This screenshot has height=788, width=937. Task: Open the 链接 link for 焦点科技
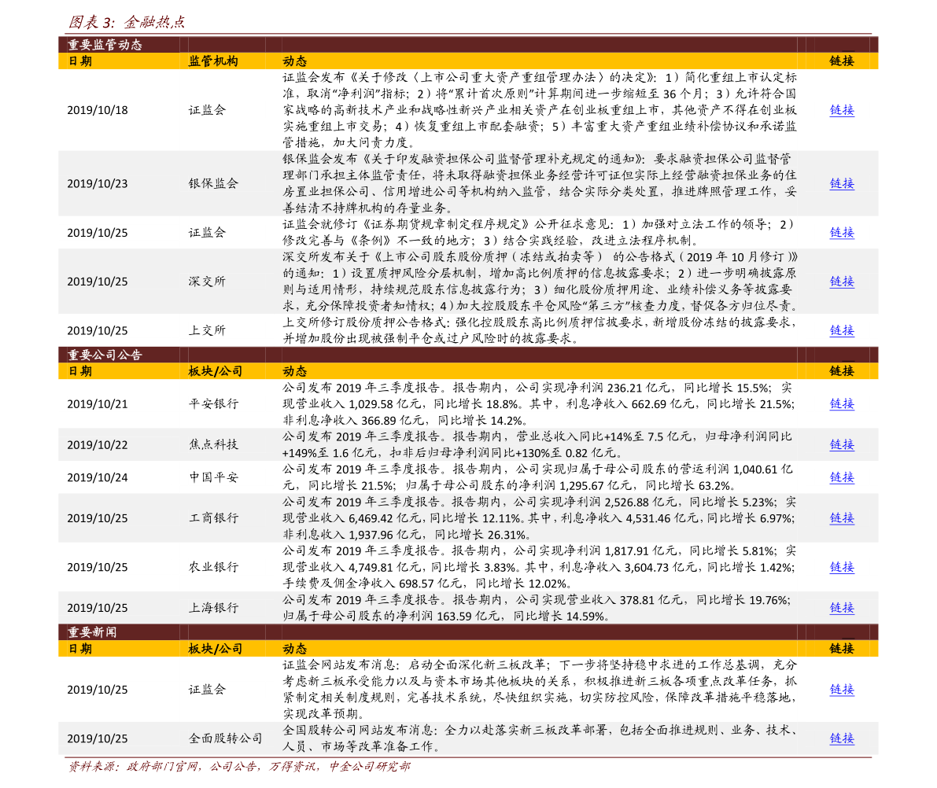click(841, 444)
